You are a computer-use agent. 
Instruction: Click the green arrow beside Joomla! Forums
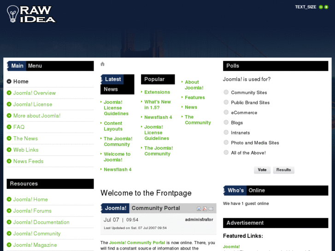[x=9, y=210]
